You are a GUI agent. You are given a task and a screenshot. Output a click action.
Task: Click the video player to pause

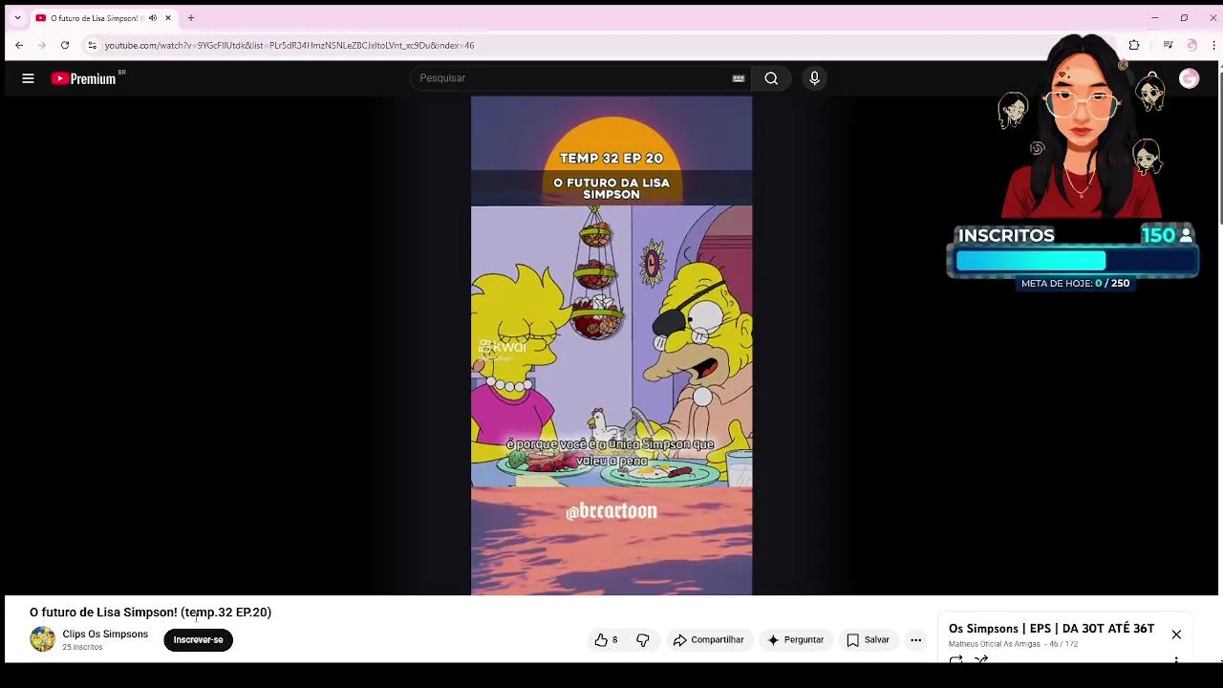click(x=611, y=345)
